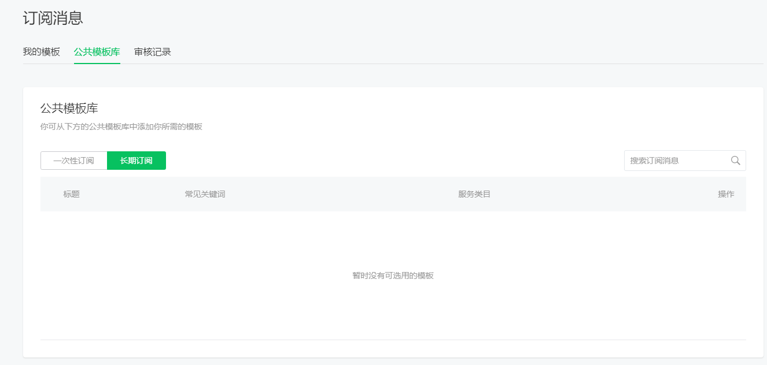The height and width of the screenshot is (365, 767).
Task: Click the 常见关键词 column header
Action: [205, 194]
